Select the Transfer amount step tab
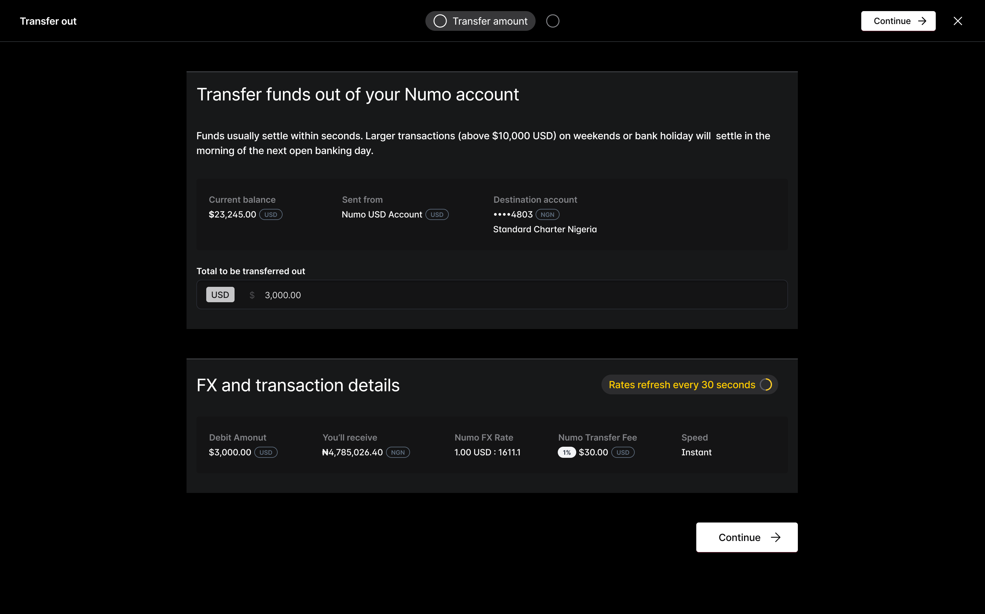 (490, 21)
